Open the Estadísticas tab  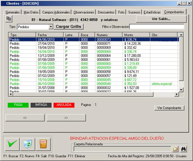[152, 12]
